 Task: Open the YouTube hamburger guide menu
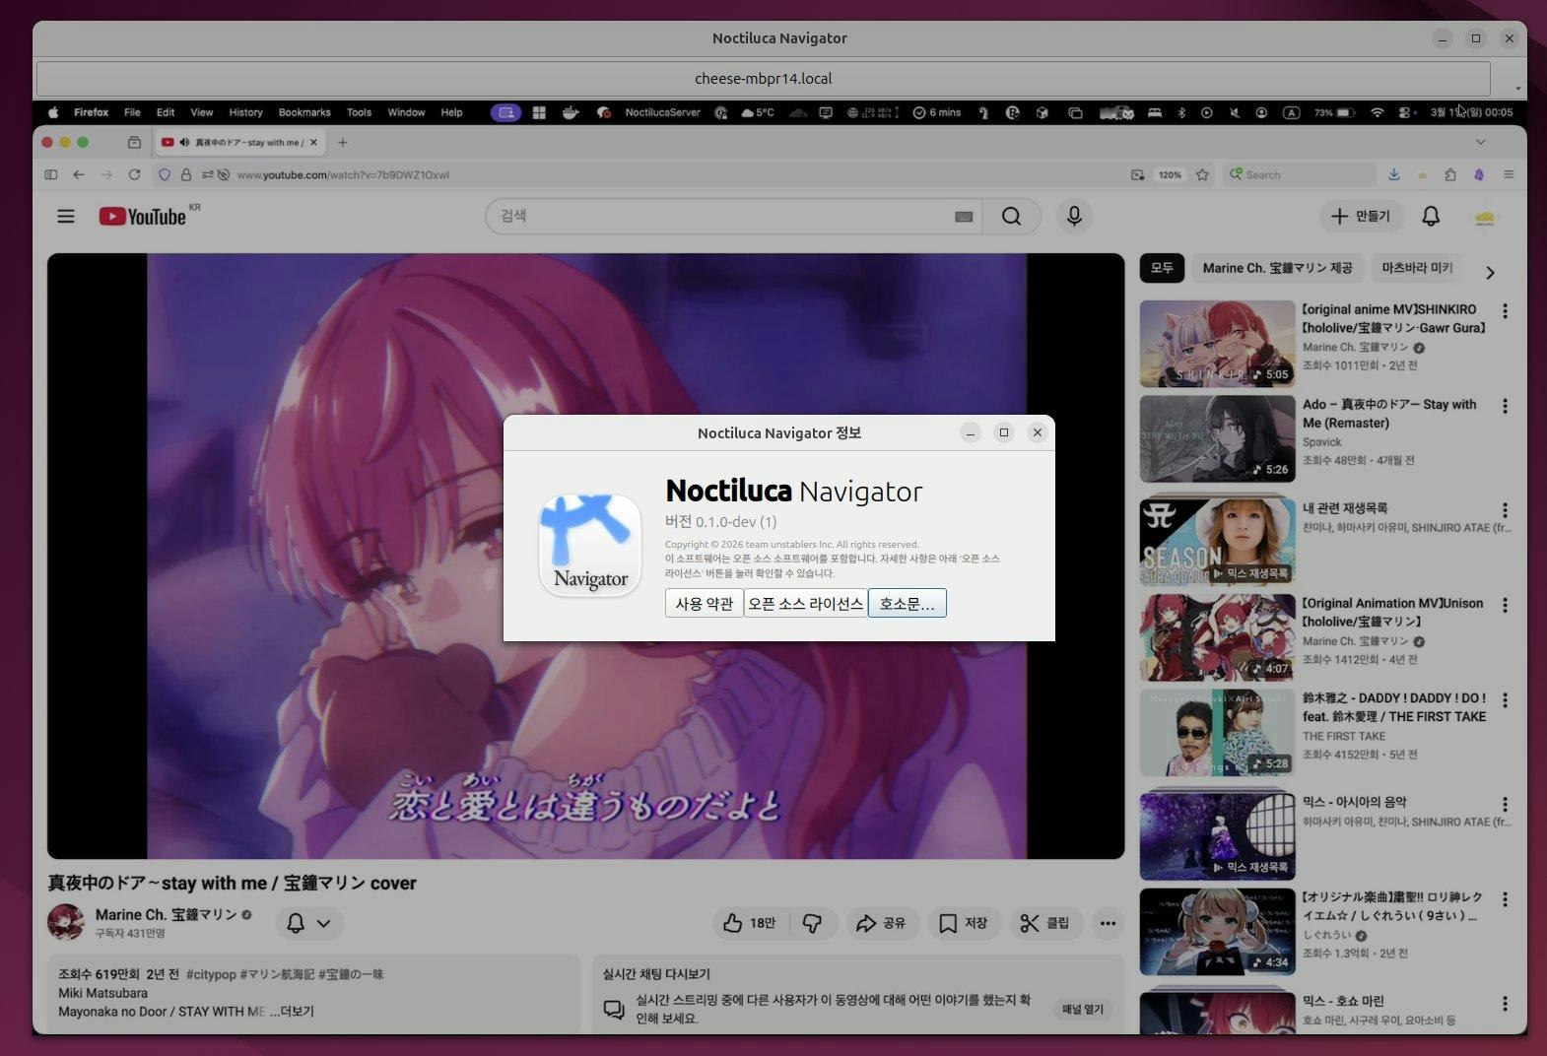[x=66, y=216]
